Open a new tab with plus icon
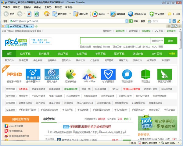This screenshot has height=146, width=183. tap(36, 26)
